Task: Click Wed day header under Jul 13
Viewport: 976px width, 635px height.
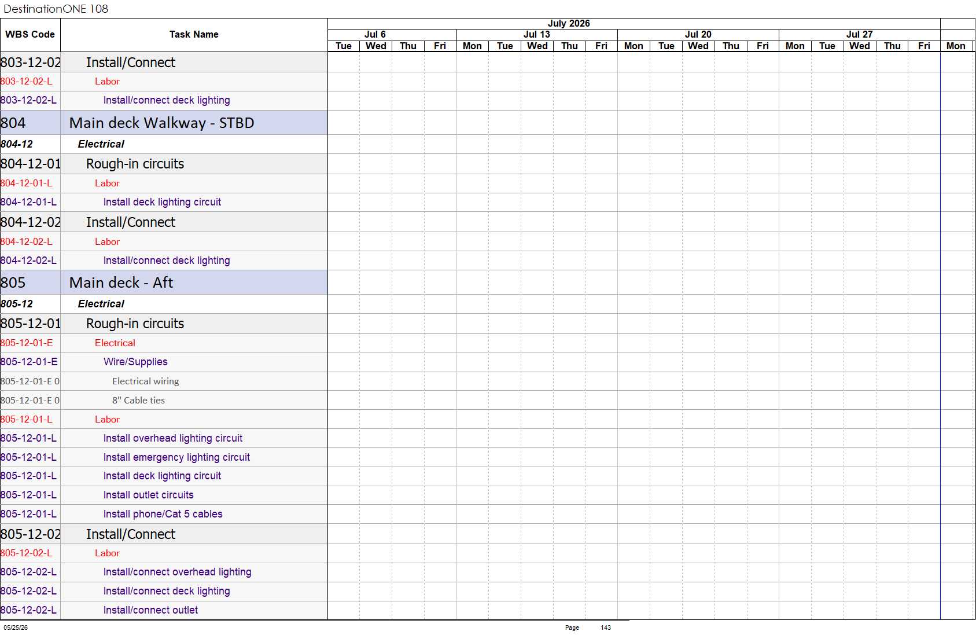Action: (537, 46)
